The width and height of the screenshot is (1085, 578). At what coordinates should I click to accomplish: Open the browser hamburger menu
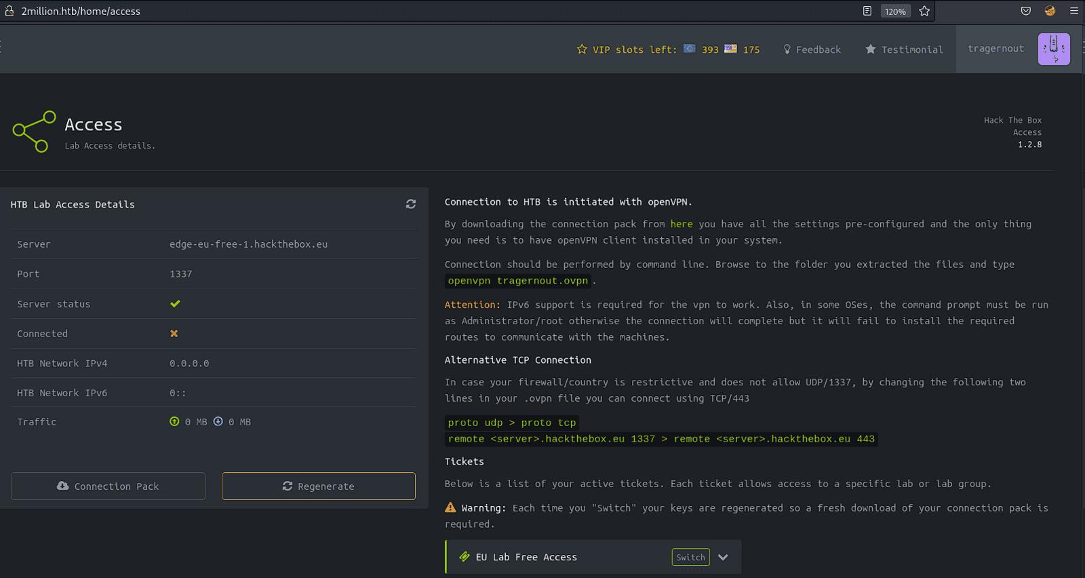(1074, 11)
